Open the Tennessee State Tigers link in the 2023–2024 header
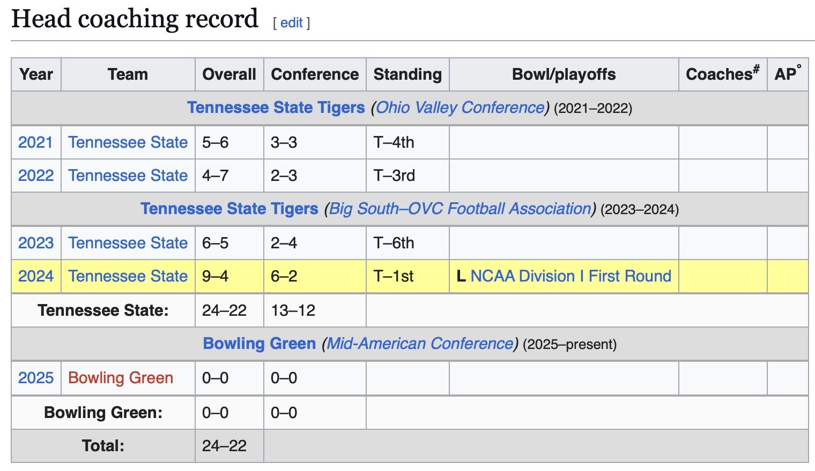This screenshot has width=815, height=471. 229,209
